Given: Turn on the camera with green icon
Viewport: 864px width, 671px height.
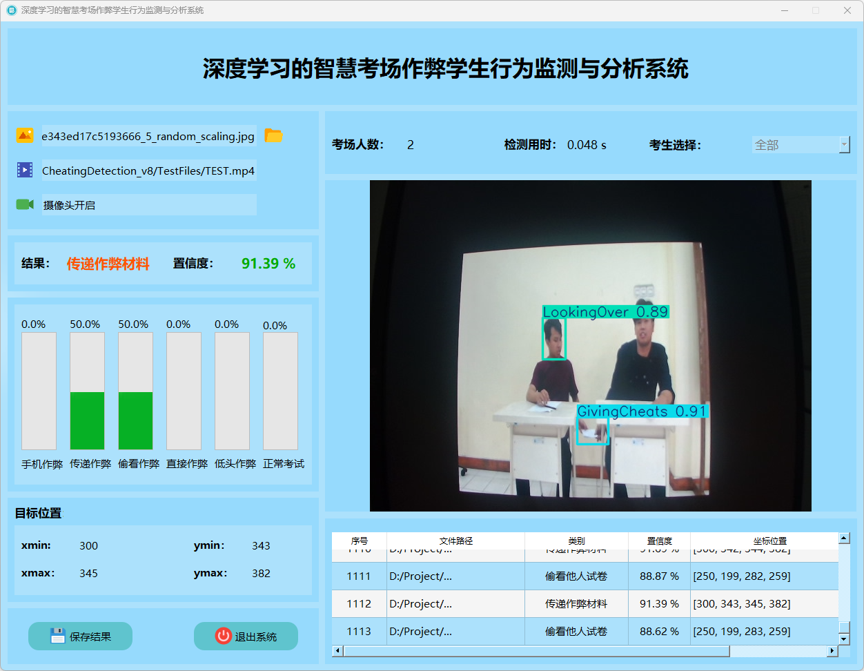Looking at the screenshot, I should click(x=25, y=204).
